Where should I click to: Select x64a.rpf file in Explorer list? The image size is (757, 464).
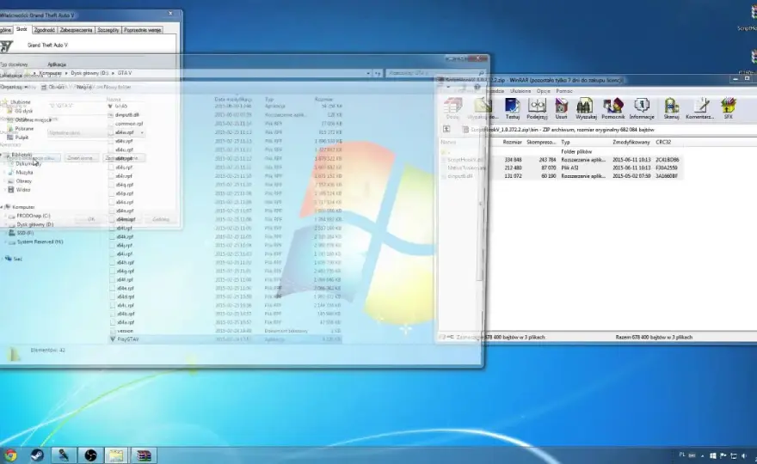pos(126,322)
